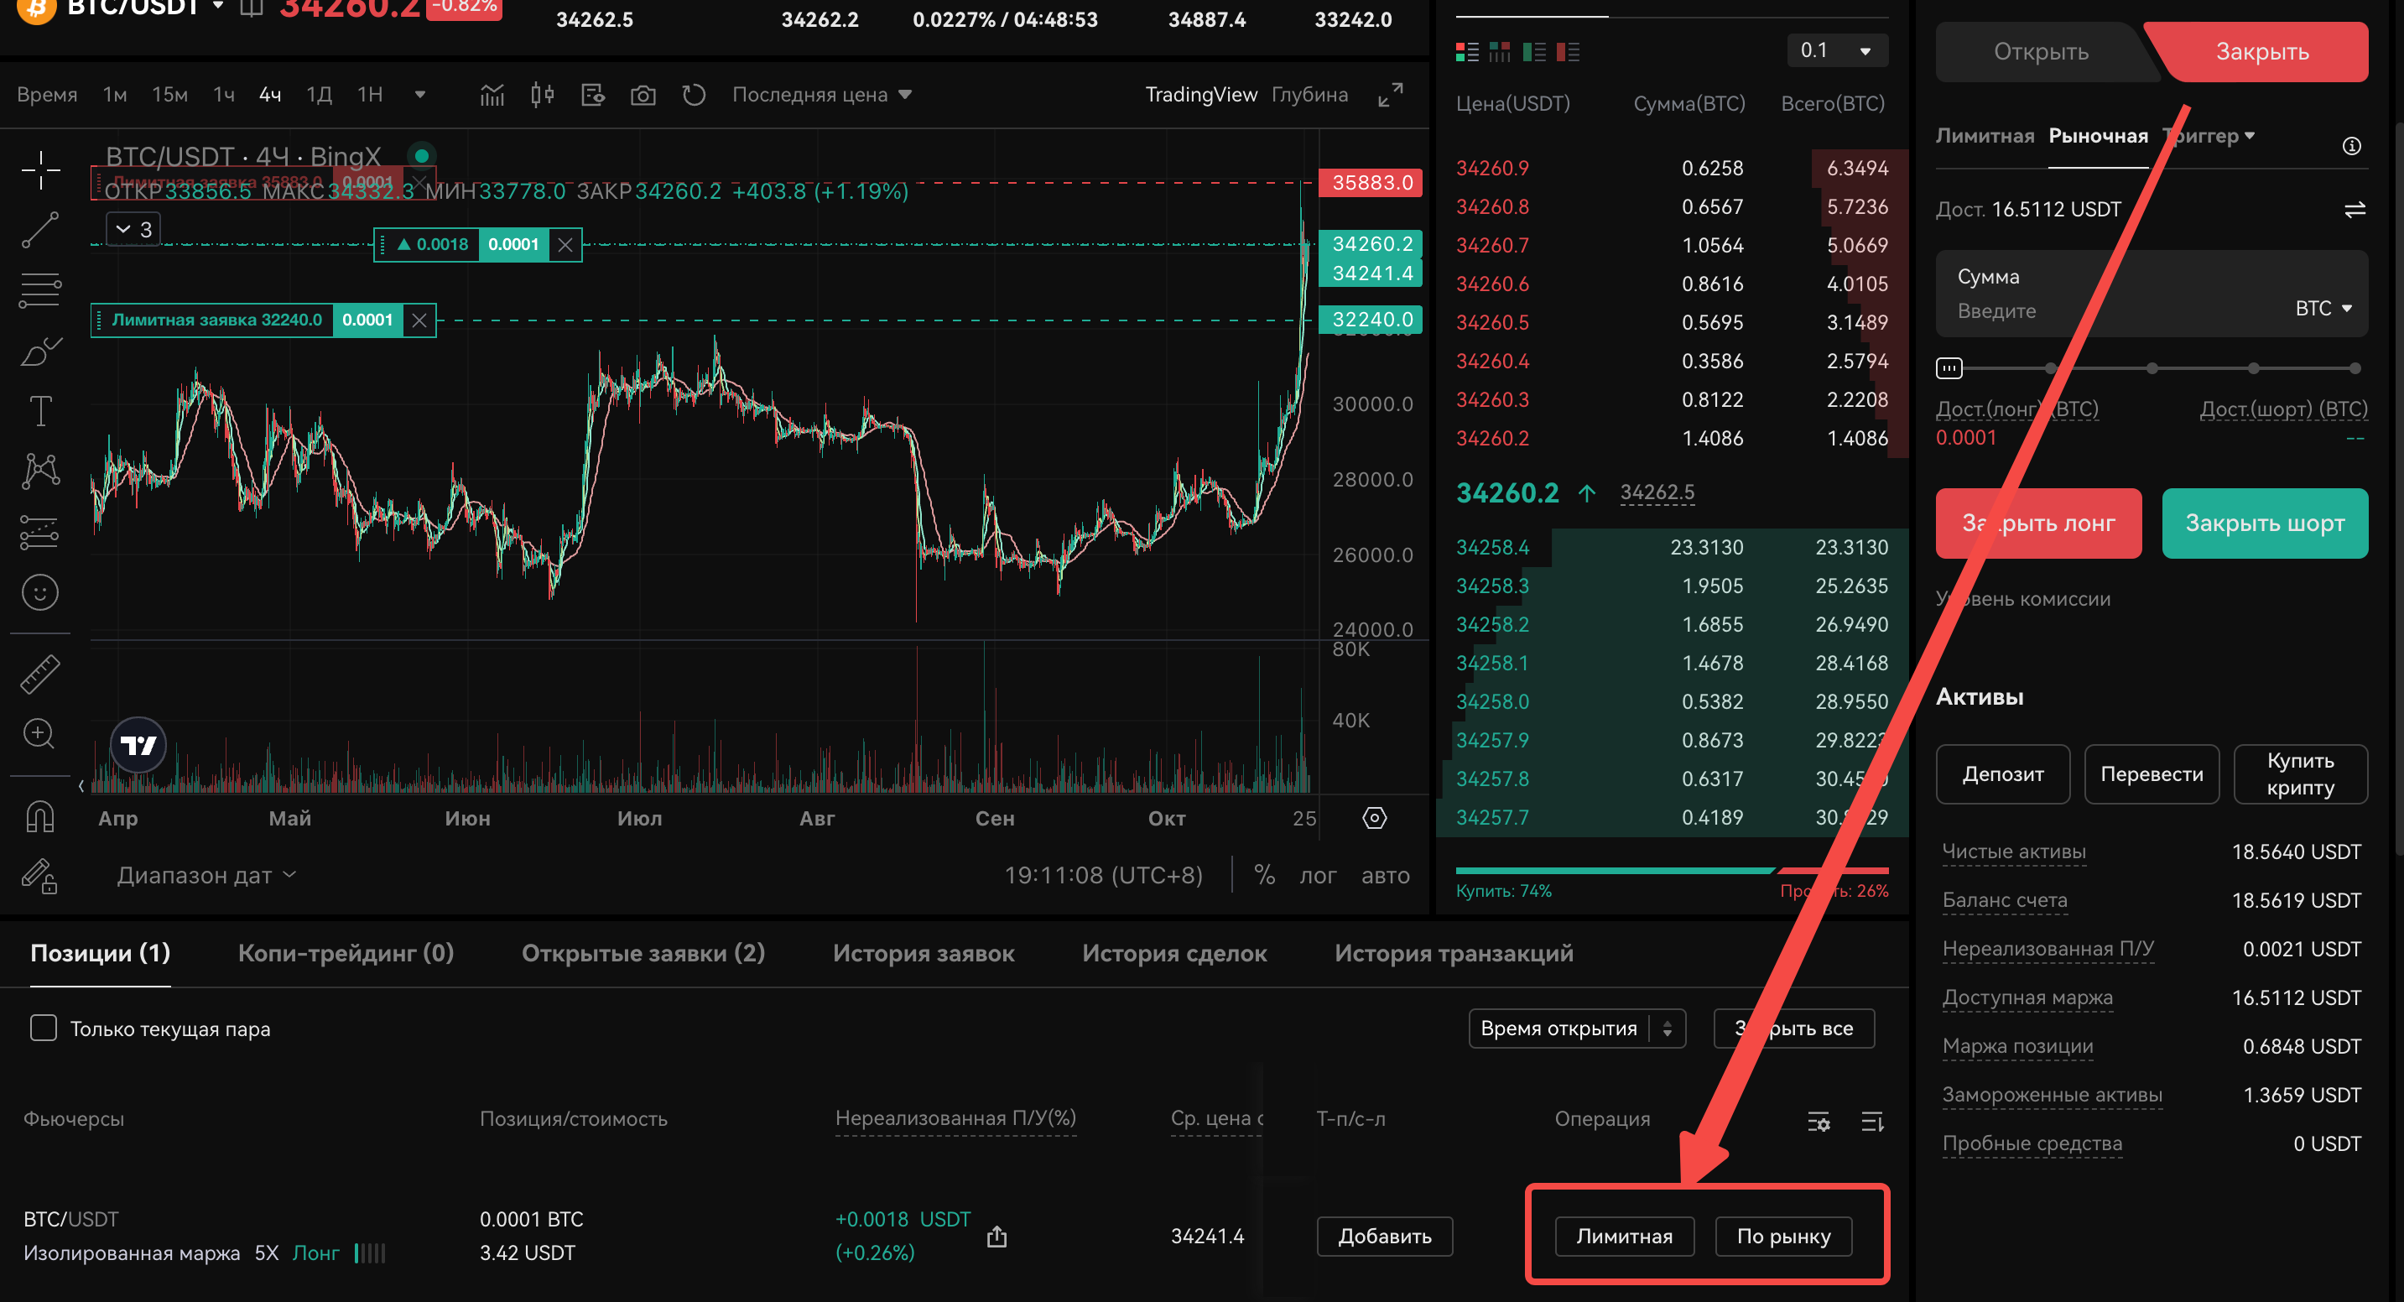Click the swap transfer arrows icon

2355,209
